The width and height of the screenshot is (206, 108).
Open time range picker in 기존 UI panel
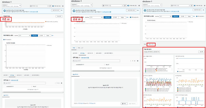point(39,6)
